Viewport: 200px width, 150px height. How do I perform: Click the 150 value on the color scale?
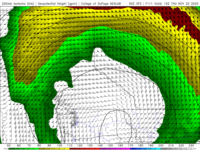point(110,145)
